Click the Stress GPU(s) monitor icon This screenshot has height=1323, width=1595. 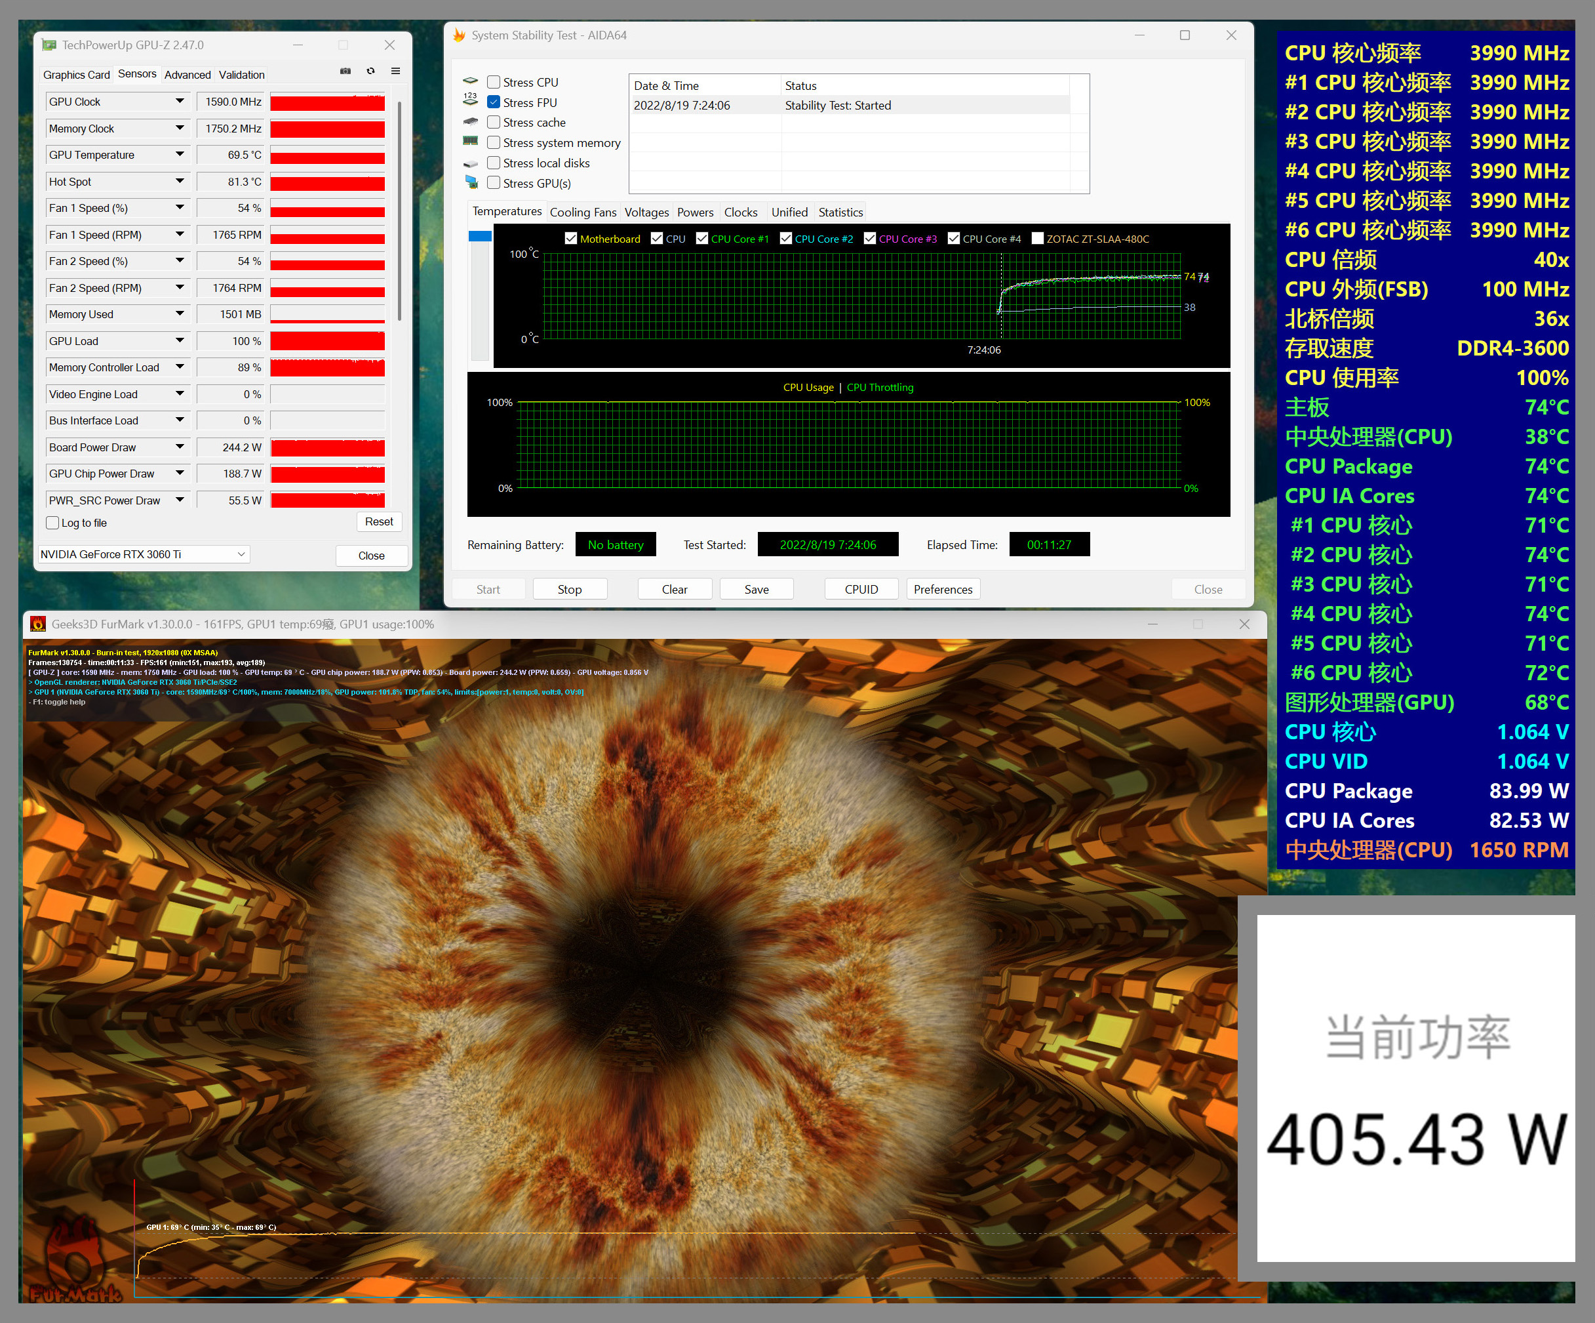[471, 182]
